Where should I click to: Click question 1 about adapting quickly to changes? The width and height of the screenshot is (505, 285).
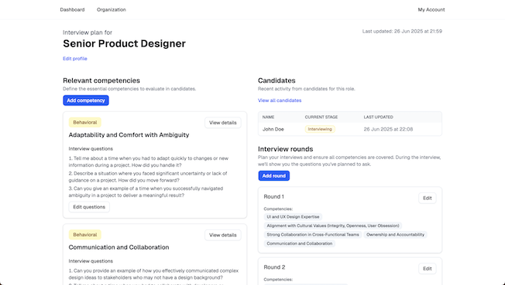click(149, 161)
